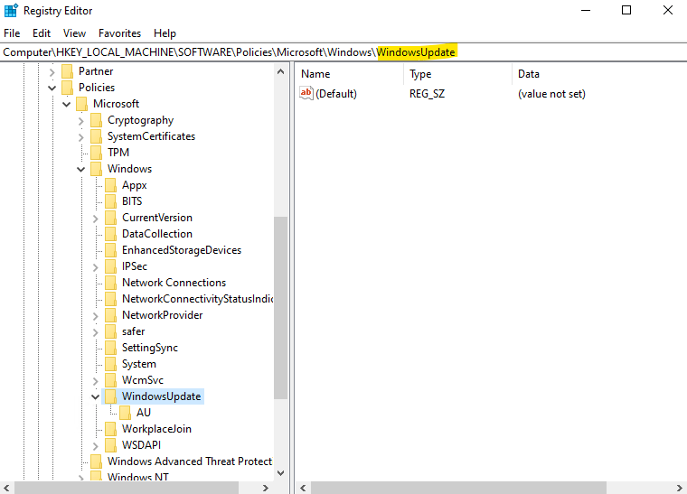
Task: Select the Cryptography folder icon
Action: pos(96,120)
